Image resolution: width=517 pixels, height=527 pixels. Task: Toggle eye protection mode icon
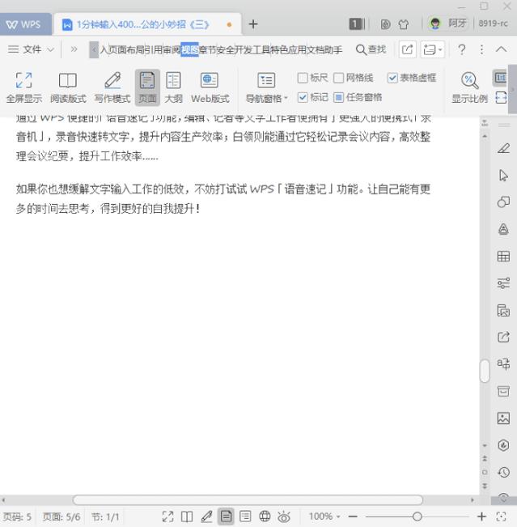[284, 516]
